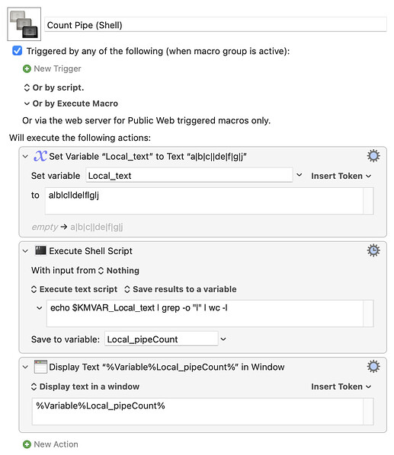Open the gear menu of the Set Variable action
The width and height of the screenshot is (394, 455).
pos(373,156)
